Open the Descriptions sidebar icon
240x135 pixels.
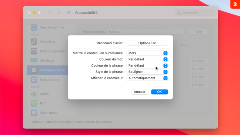(34, 80)
